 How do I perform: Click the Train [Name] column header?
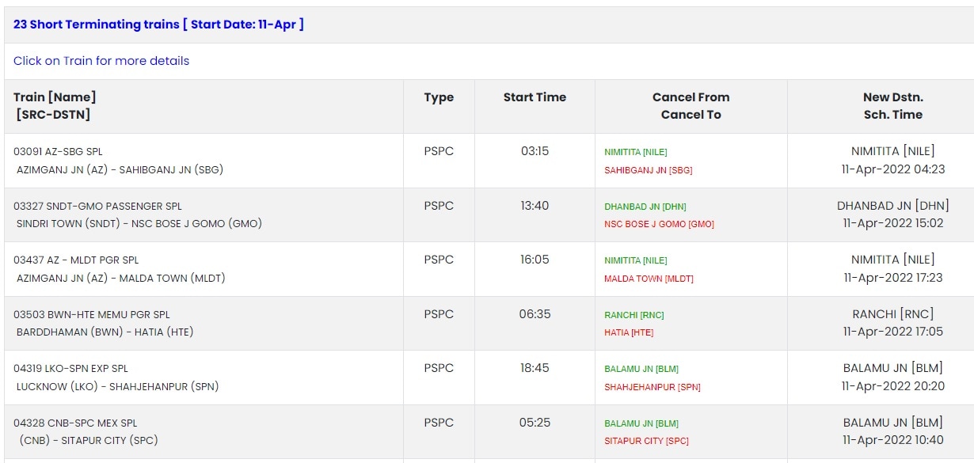pos(55,106)
